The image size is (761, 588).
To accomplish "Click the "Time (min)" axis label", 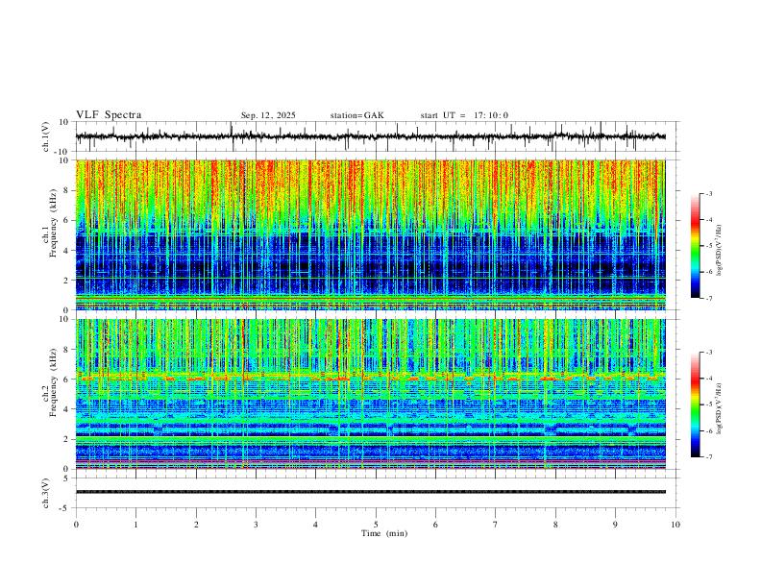I will pos(384,533).
